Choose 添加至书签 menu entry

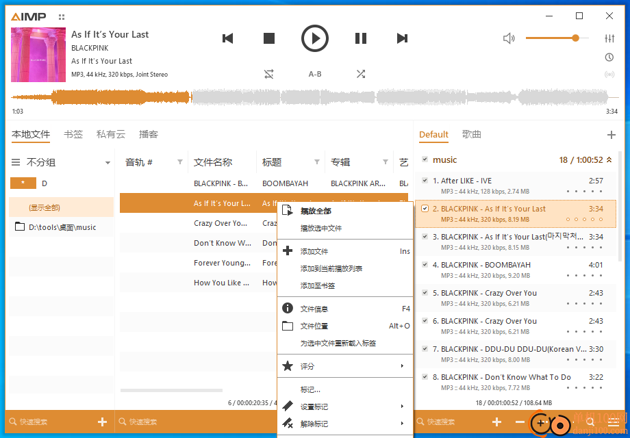(345, 286)
